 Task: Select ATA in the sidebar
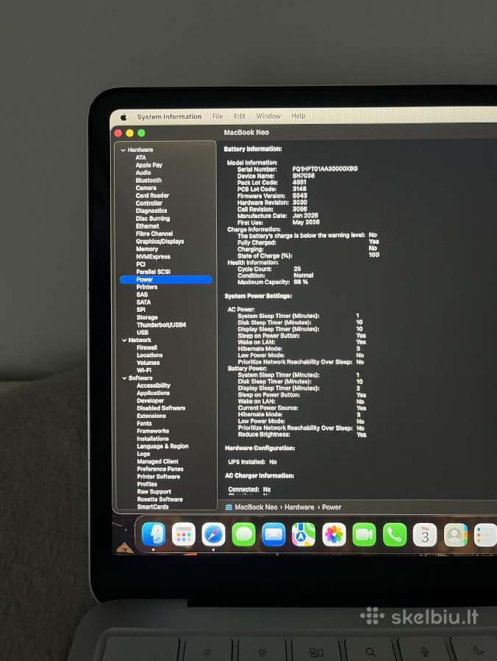point(140,158)
